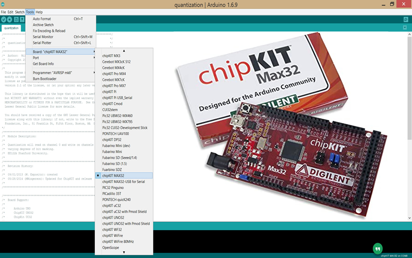The image size is (412, 258).
Task: Select chipKIT UNO32 with Pmod Shield
Action: tap(124, 223)
